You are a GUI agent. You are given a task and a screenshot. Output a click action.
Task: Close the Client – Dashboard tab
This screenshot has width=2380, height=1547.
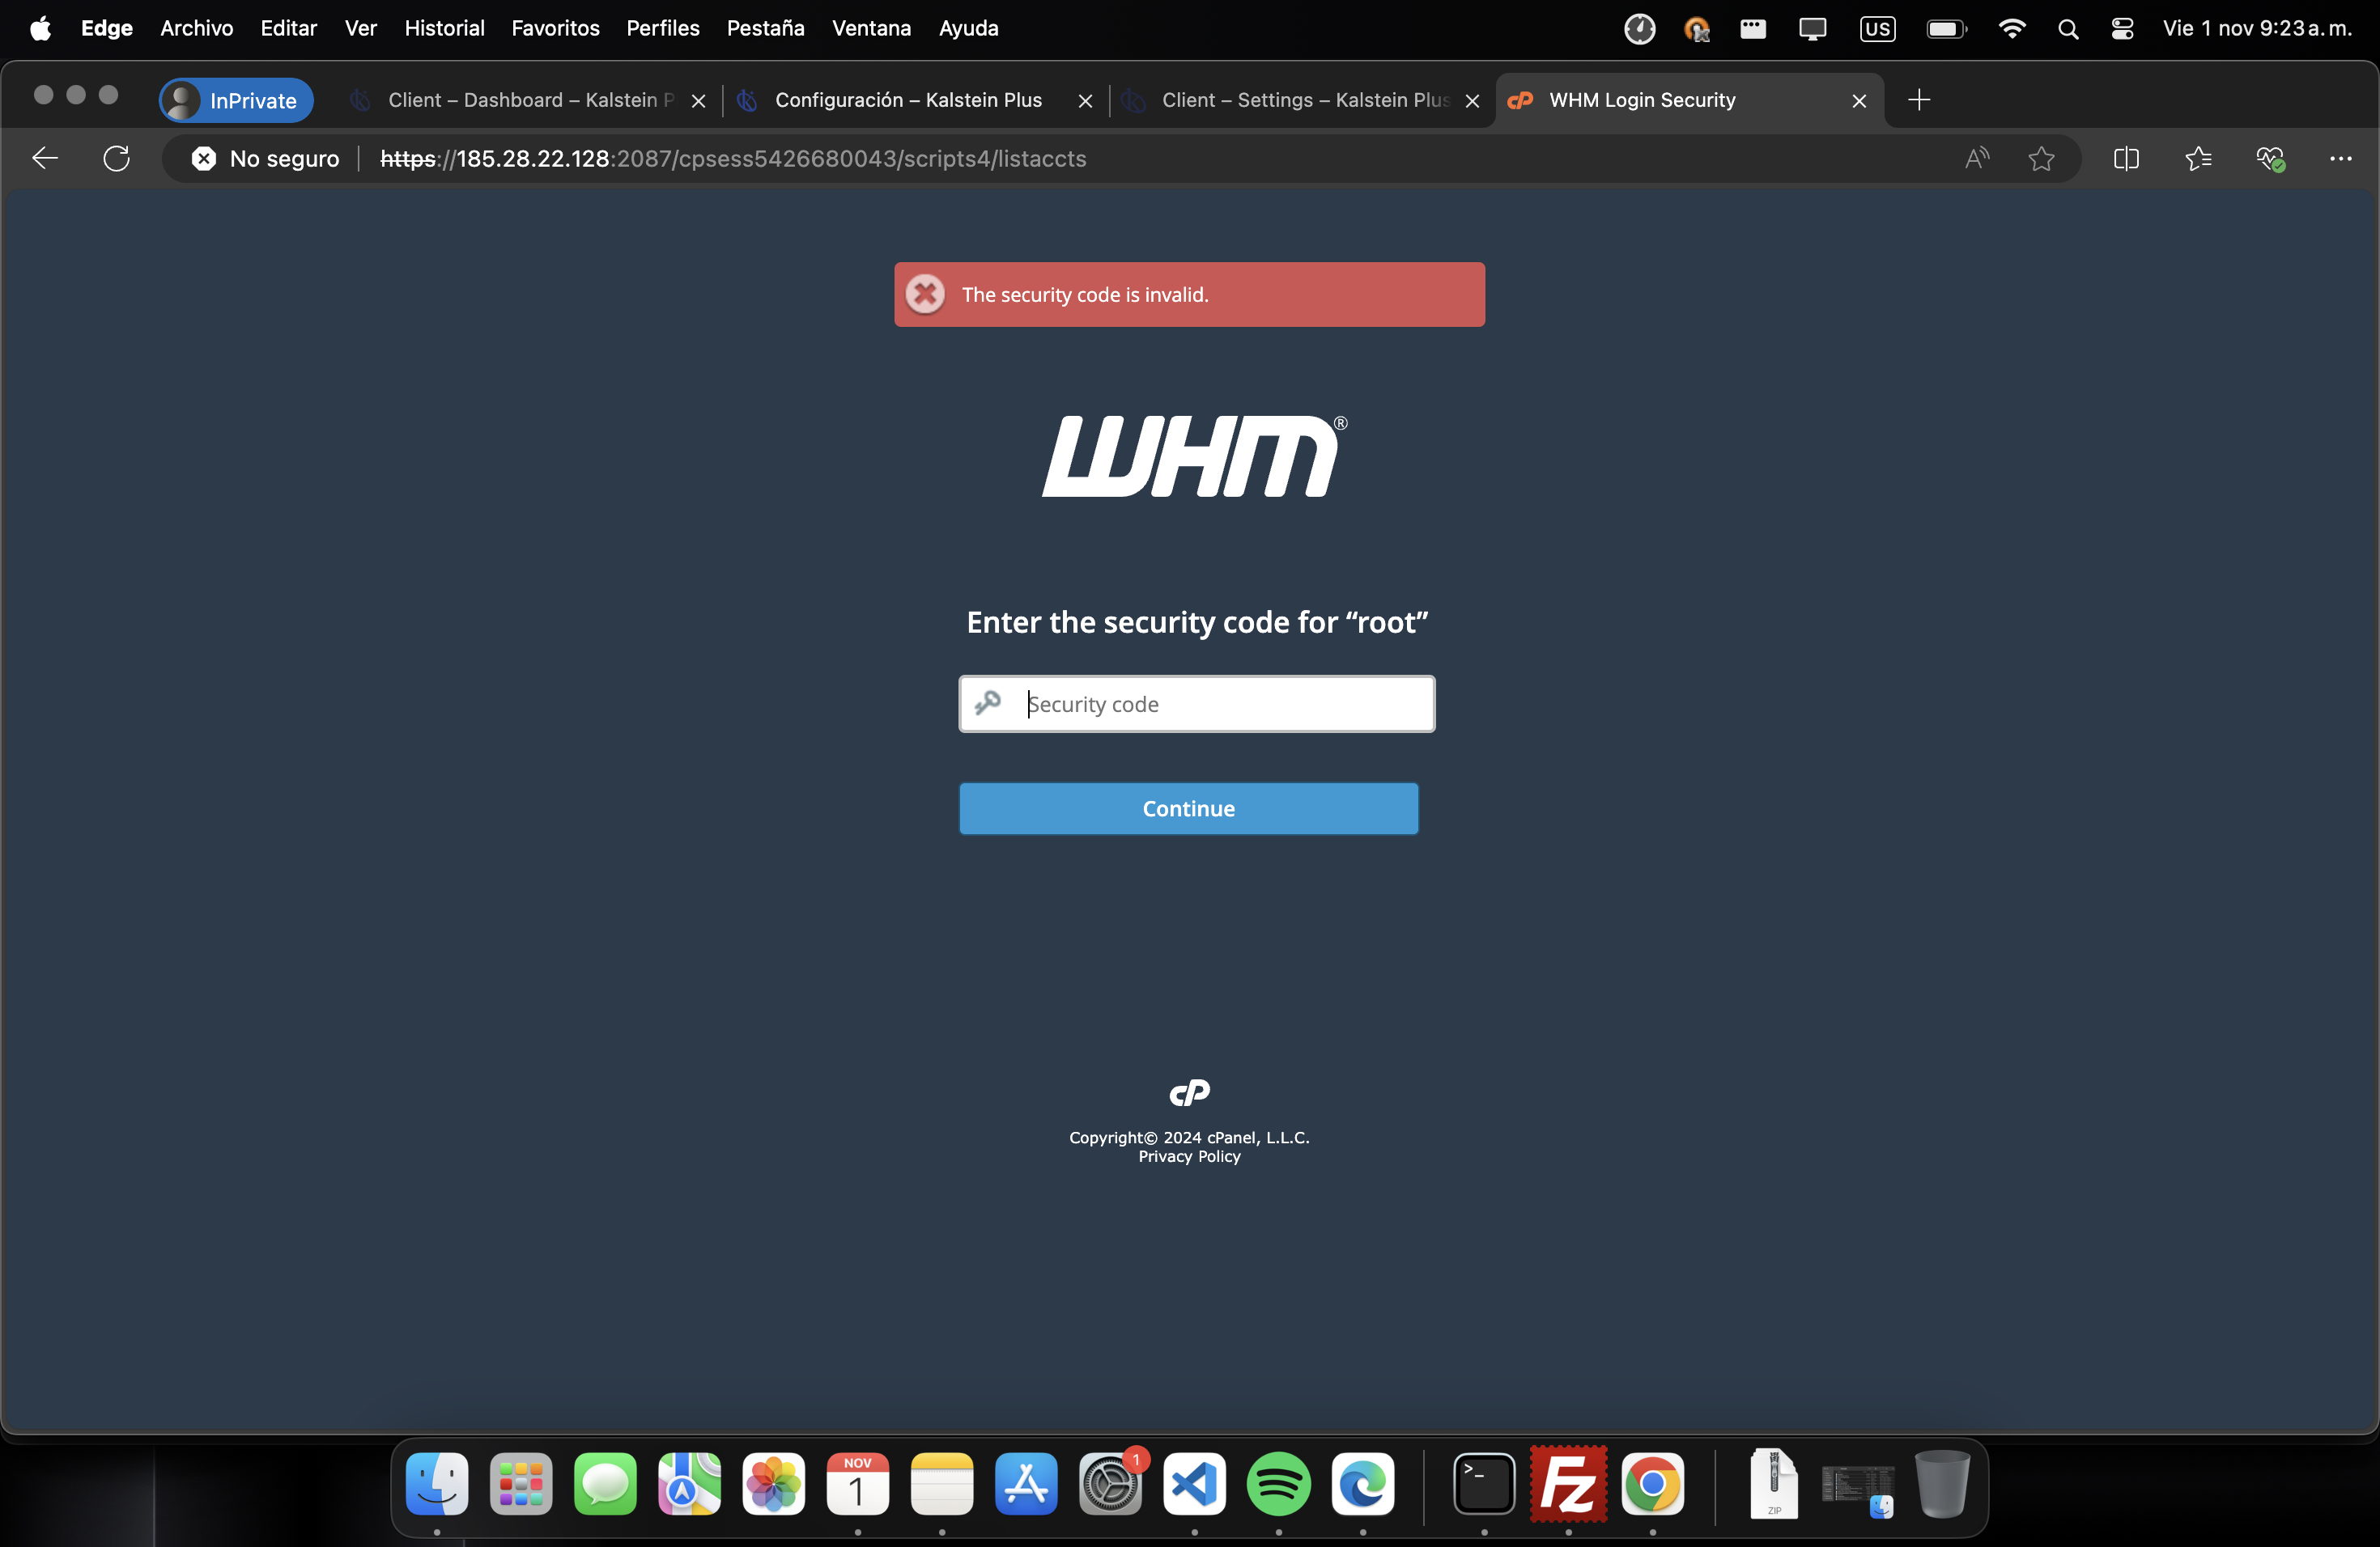[699, 101]
